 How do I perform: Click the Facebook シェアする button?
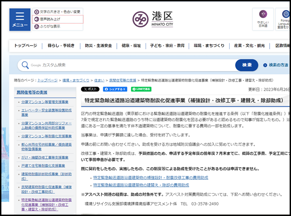115,89
